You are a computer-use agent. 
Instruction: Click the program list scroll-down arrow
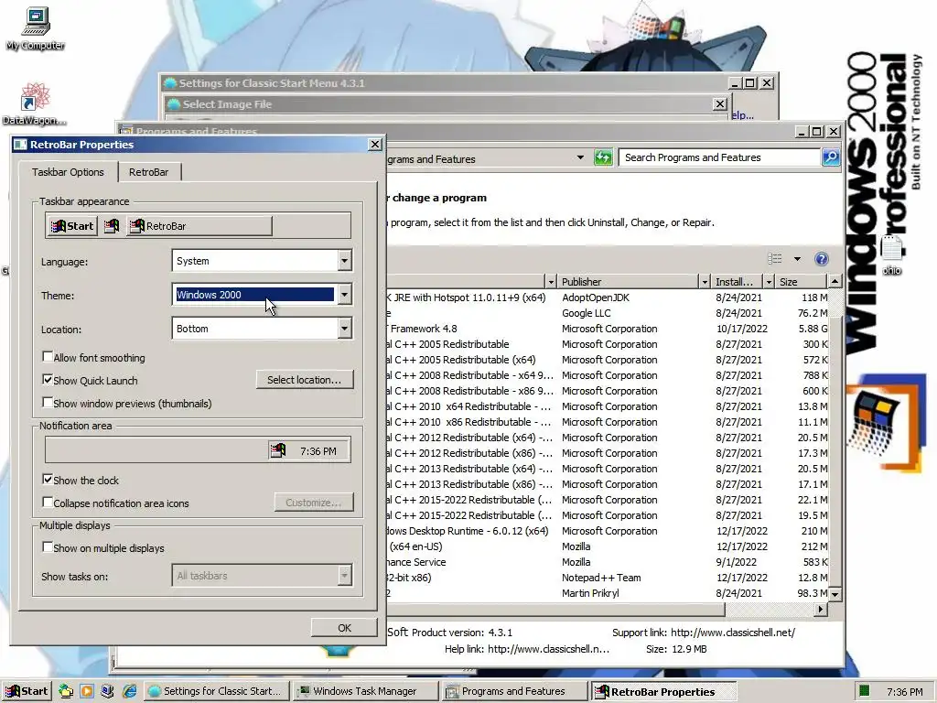(835, 594)
